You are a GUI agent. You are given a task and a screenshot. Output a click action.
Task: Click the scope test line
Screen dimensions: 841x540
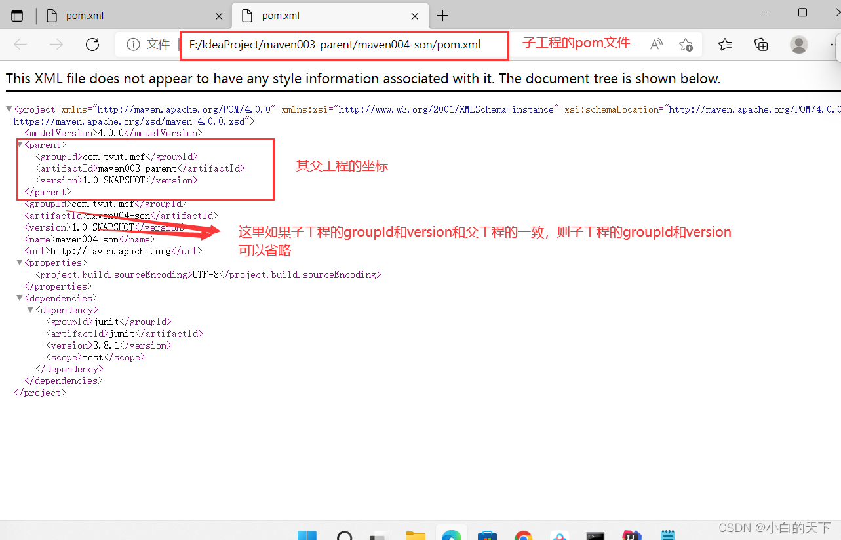[x=95, y=357]
